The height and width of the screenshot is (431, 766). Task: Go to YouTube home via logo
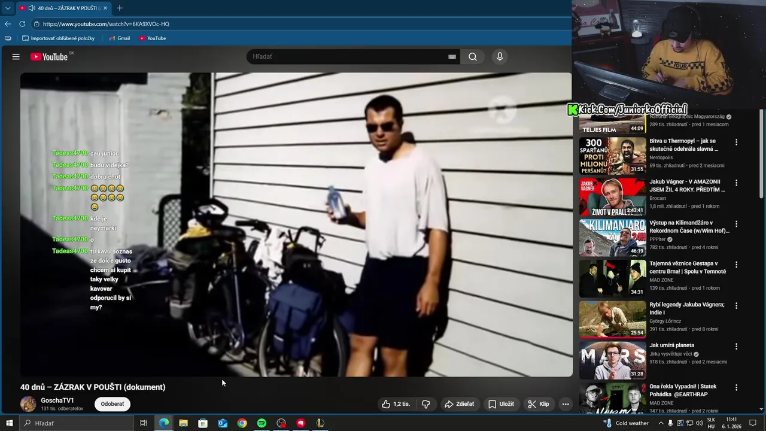click(x=49, y=57)
